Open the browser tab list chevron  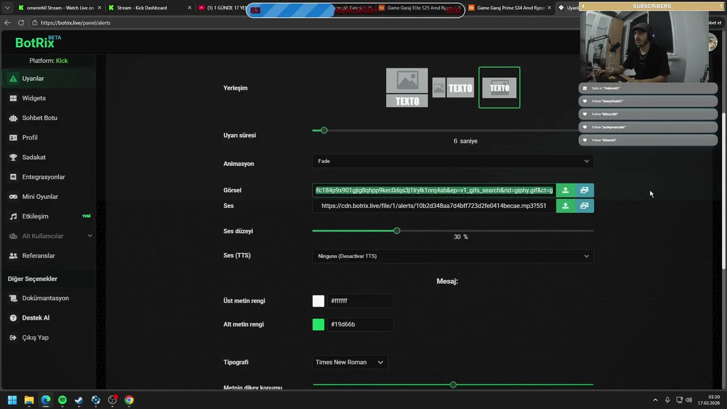pos(7,8)
